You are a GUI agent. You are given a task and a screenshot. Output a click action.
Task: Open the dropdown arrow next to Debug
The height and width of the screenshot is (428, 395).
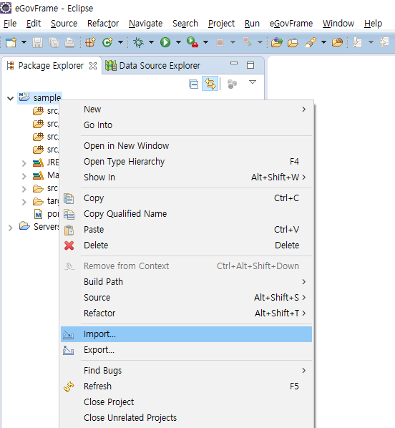click(x=151, y=42)
